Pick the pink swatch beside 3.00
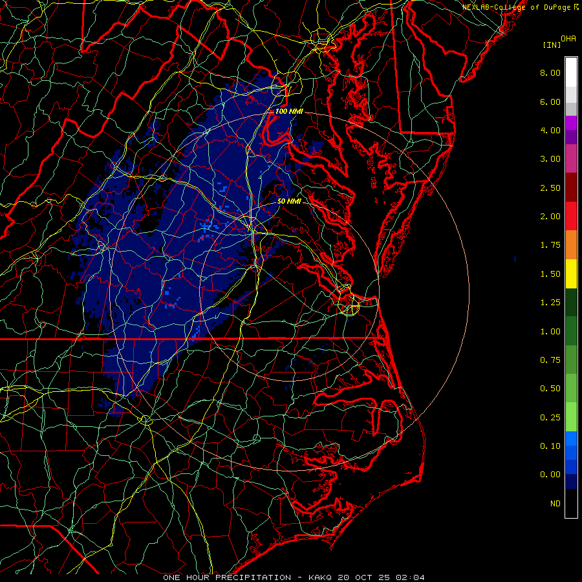This screenshot has height=582, width=582. coord(571,159)
